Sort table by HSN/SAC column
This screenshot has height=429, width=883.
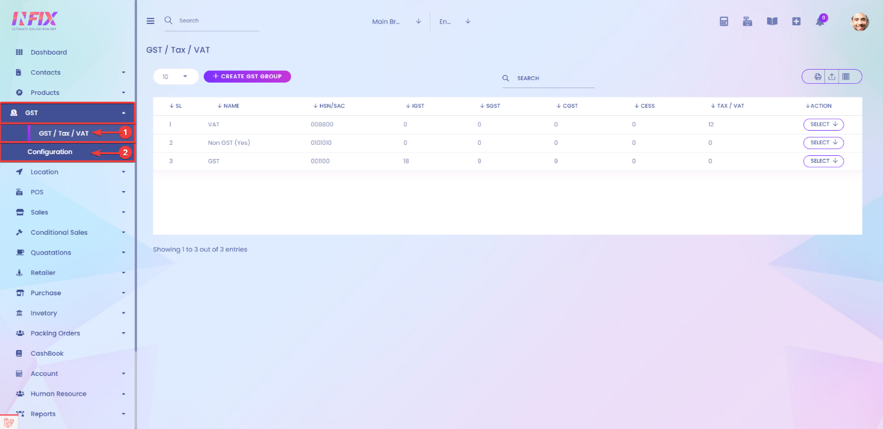coord(329,106)
